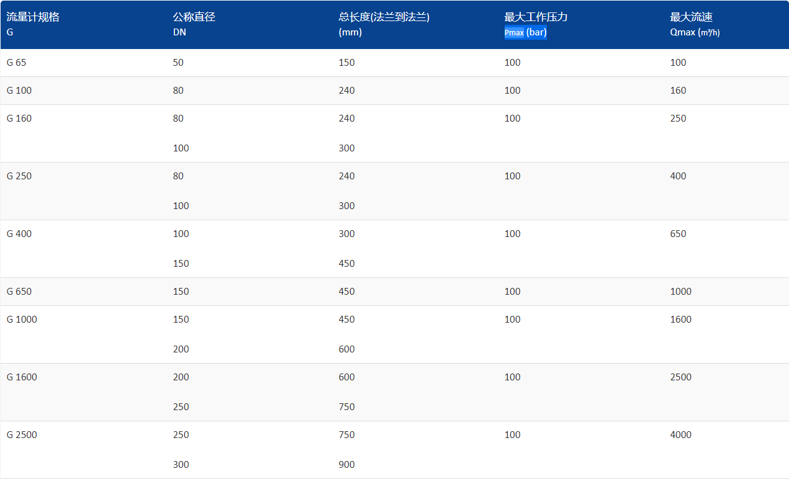Image resolution: width=789 pixels, height=479 pixels.
Task: Click the Qmax (m³/h) unit label
Action: (x=695, y=33)
